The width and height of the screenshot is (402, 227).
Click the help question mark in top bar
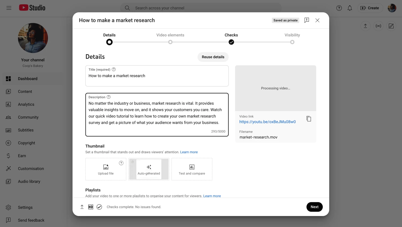(339, 8)
